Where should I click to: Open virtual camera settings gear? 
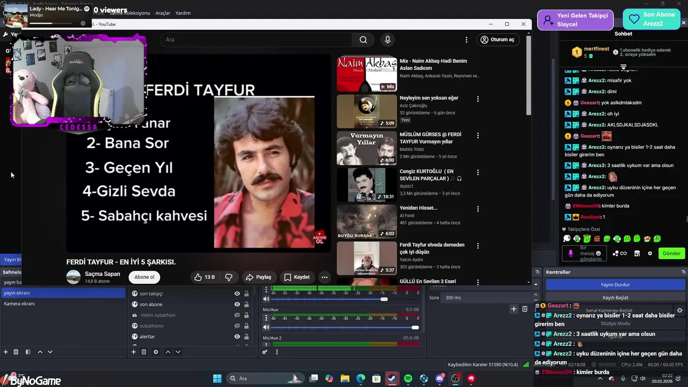(679, 310)
